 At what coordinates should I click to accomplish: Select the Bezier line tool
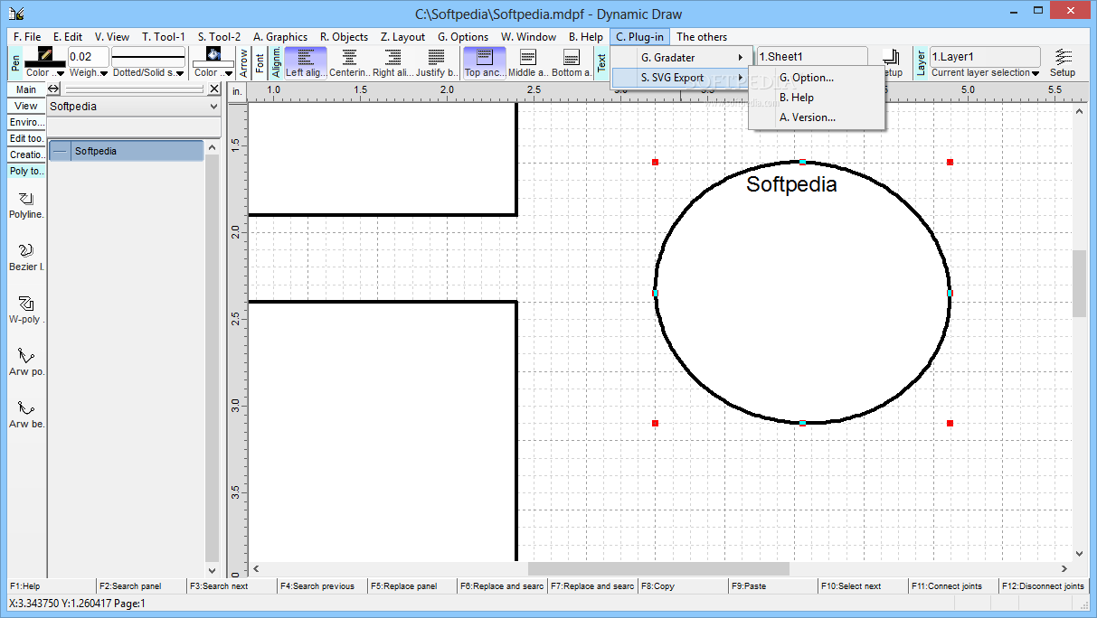pyautogui.click(x=26, y=257)
